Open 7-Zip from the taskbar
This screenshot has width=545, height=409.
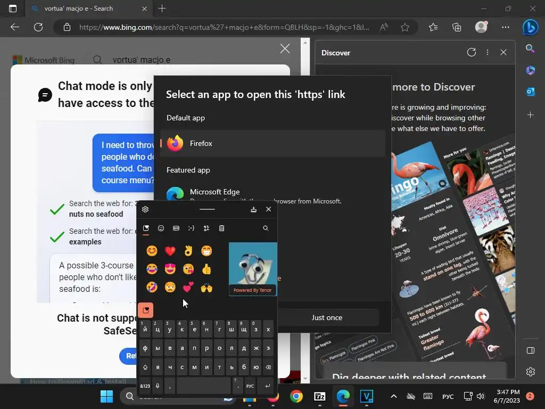pos(319,396)
